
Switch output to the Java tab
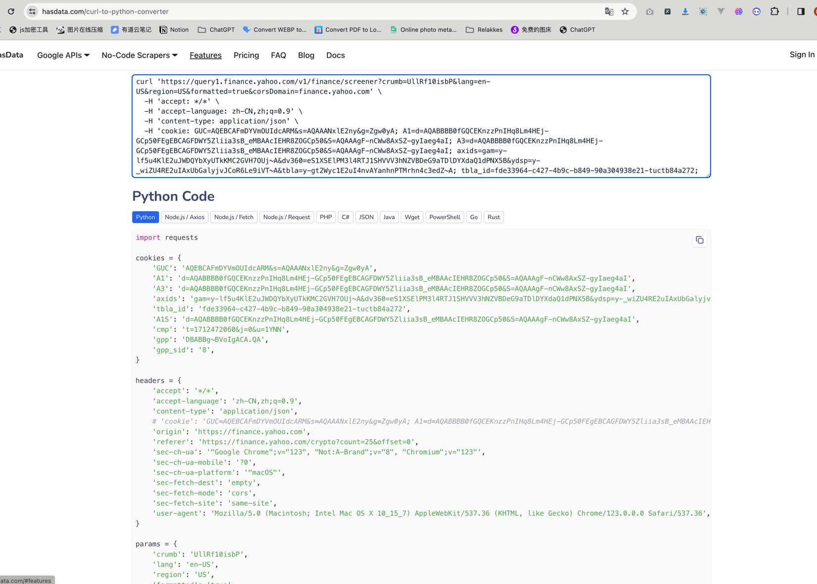point(389,217)
